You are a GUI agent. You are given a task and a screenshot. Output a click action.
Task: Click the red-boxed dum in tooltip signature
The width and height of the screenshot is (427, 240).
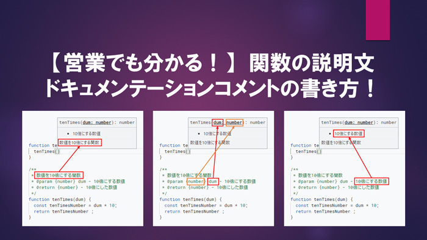tap(217, 122)
